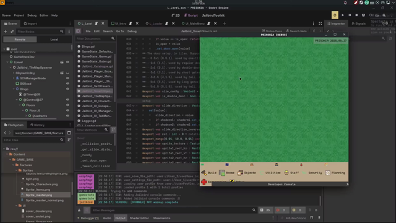
Task: Expand the Quadrants node
Action: tap(26, 116)
